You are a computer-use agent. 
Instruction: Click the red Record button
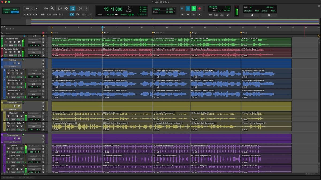click(200, 9)
